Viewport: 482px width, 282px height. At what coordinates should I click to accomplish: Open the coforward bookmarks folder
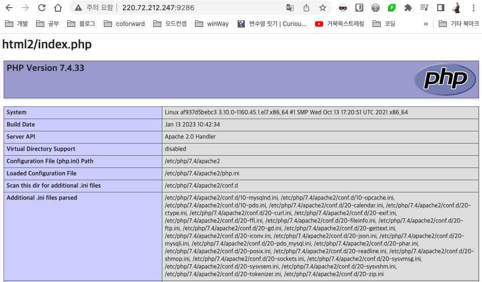pos(124,24)
